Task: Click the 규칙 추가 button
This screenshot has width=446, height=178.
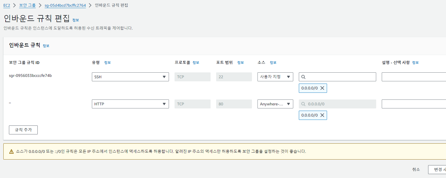Action: pos(23,130)
